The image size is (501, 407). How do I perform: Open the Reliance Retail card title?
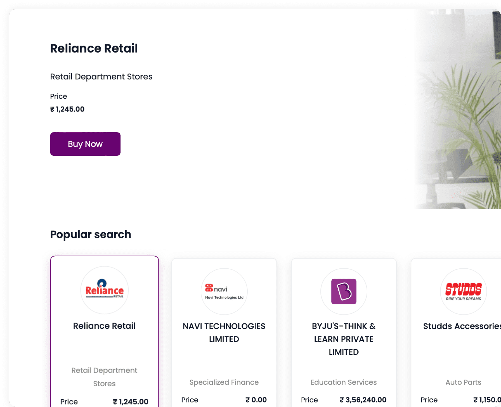[104, 326]
